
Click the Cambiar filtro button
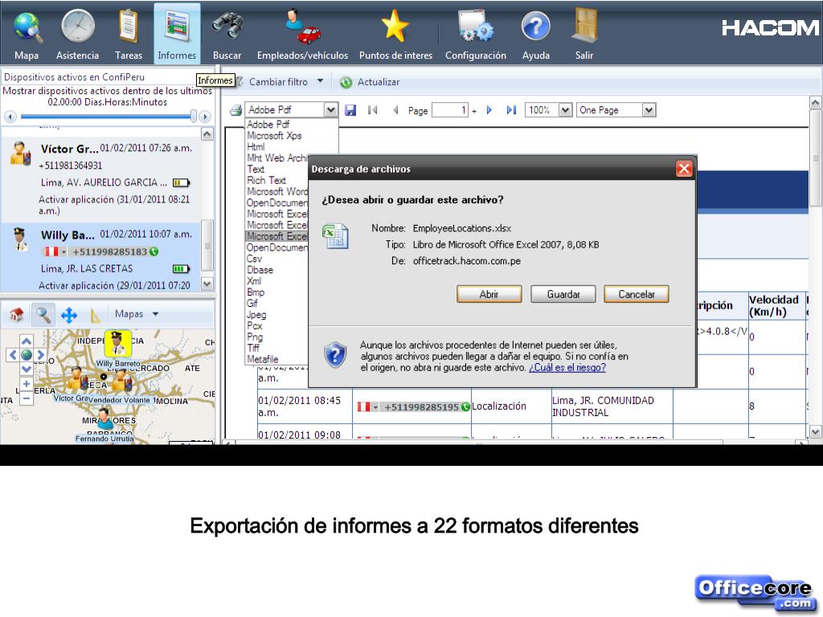coord(278,82)
